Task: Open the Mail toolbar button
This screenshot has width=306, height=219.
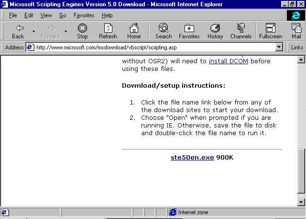Action: (x=296, y=31)
